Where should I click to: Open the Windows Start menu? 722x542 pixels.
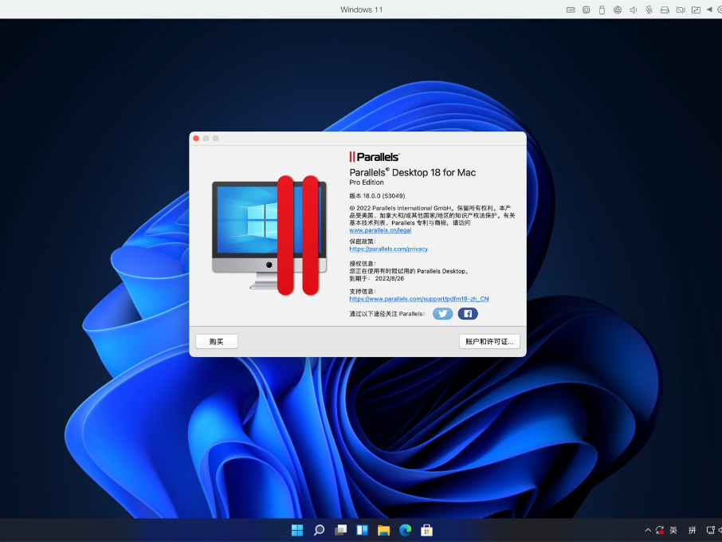(x=296, y=529)
